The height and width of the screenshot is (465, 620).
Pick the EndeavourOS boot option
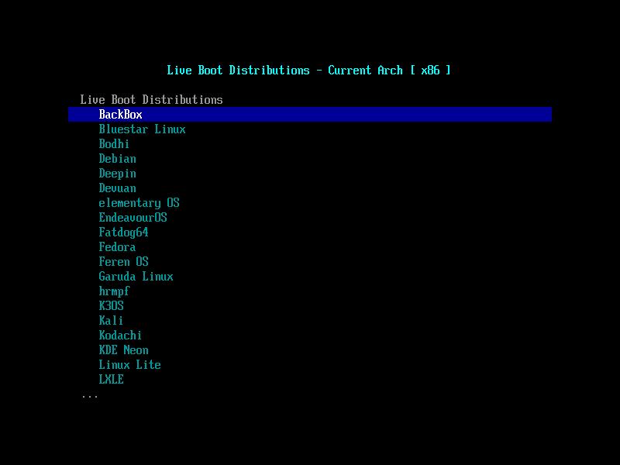[x=133, y=217]
